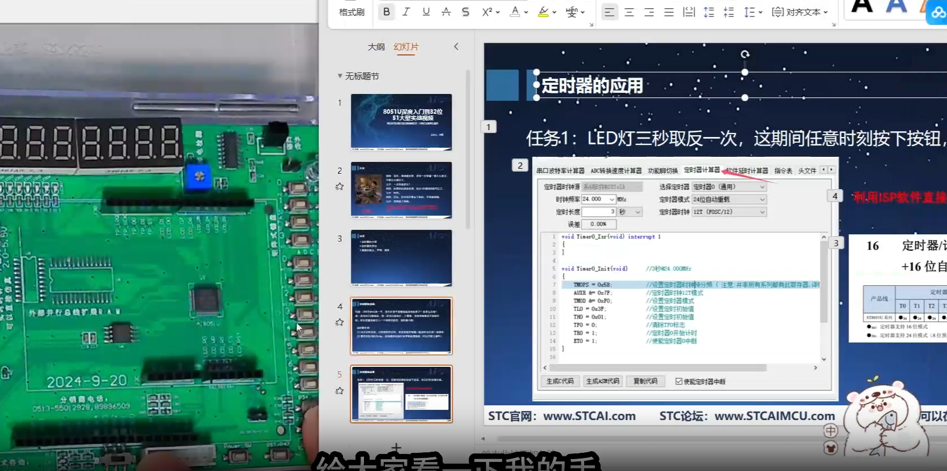
Task: Open the font settings dialog launcher
Action: click(591, 24)
